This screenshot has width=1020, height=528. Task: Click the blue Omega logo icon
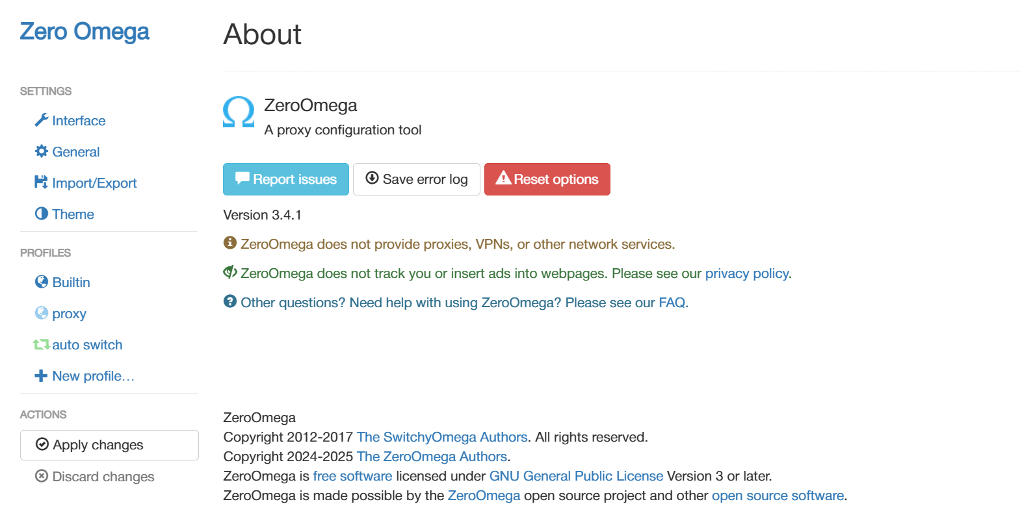click(239, 112)
